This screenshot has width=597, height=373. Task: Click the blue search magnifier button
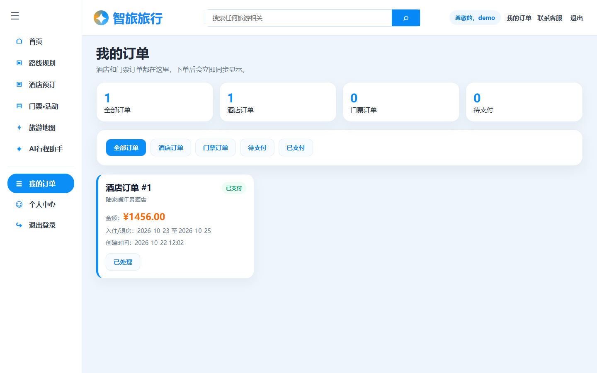coord(406,18)
